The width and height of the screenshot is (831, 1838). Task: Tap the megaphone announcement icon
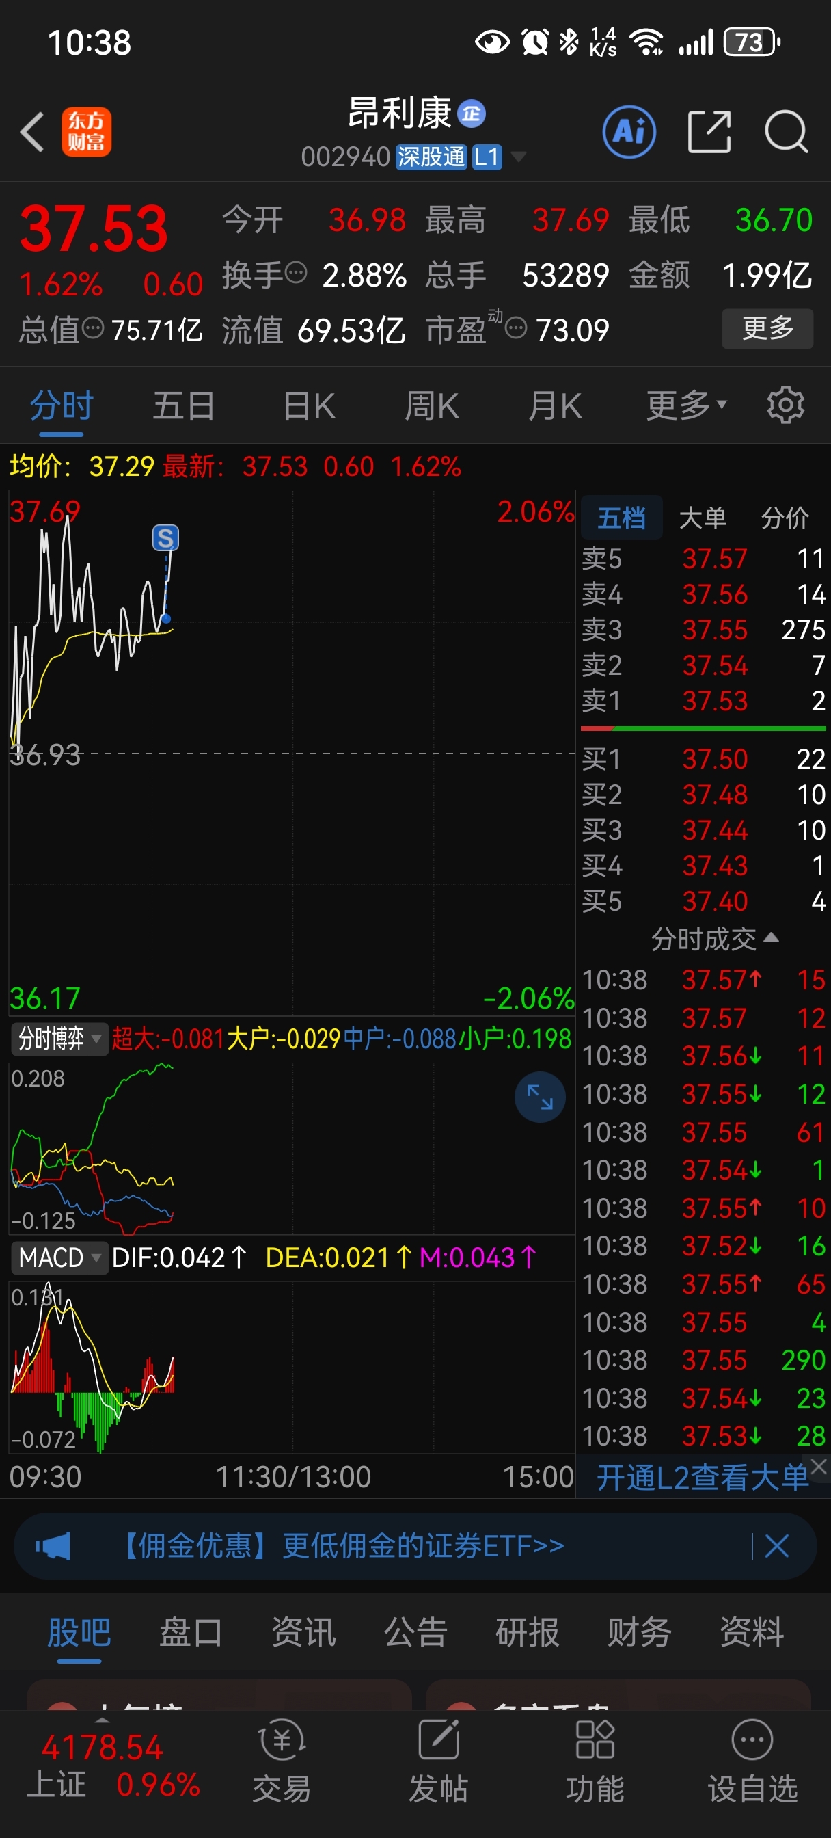pyautogui.click(x=53, y=1545)
